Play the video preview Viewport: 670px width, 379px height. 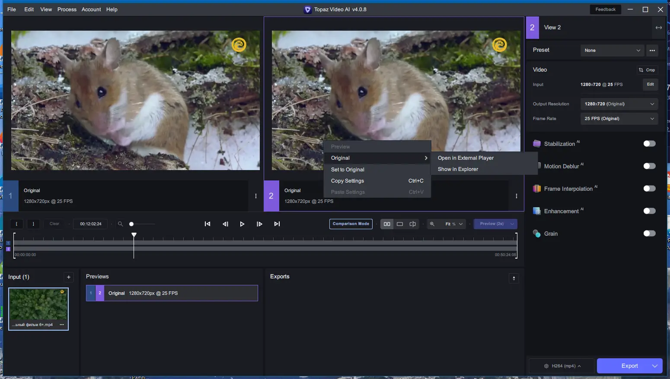pyautogui.click(x=242, y=224)
